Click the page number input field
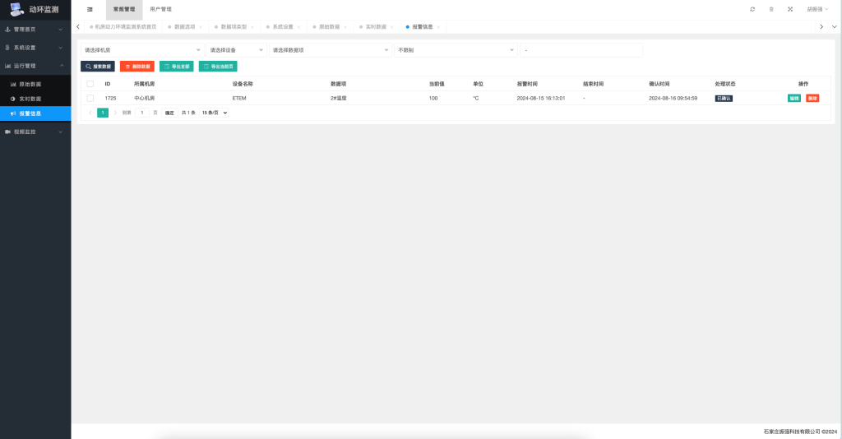This screenshot has height=439, width=842. (x=142, y=113)
